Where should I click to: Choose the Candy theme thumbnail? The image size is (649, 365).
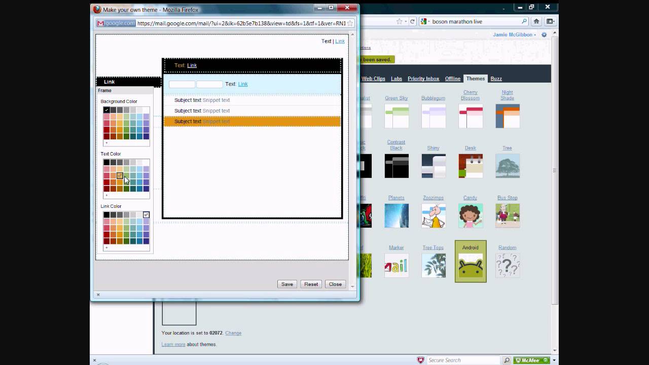pyautogui.click(x=471, y=215)
